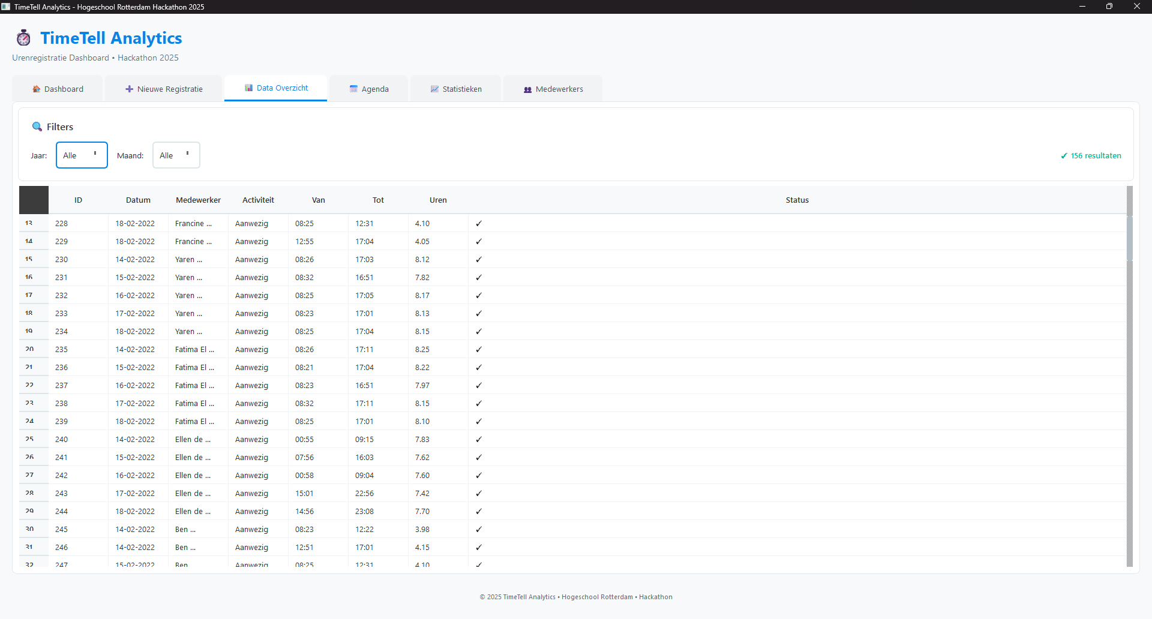Screen dimensions: 1152x619
Task: Click the bar chart icon on Data Overzicht
Action: pos(248,88)
